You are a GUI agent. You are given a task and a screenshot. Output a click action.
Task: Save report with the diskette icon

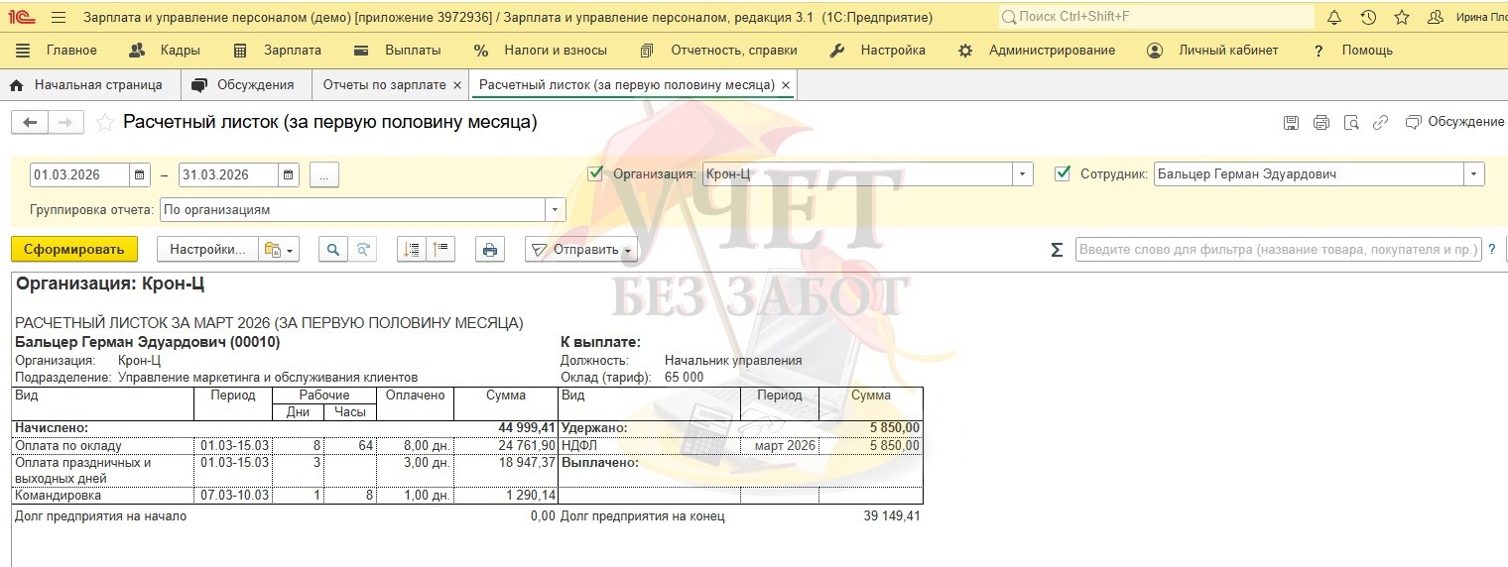pyautogui.click(x=1291, y=123)
